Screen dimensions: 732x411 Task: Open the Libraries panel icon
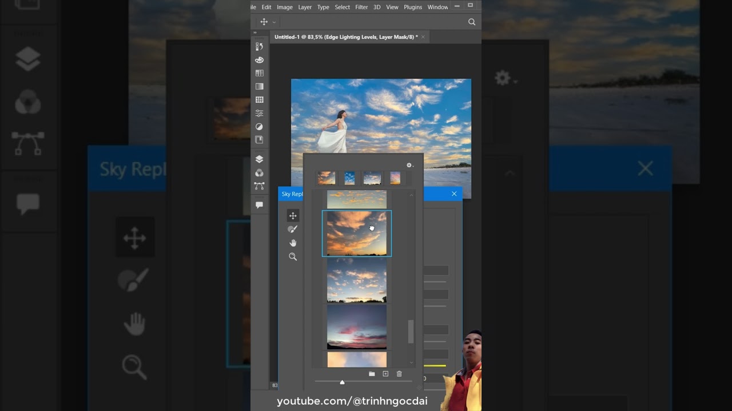coord(259,139)
